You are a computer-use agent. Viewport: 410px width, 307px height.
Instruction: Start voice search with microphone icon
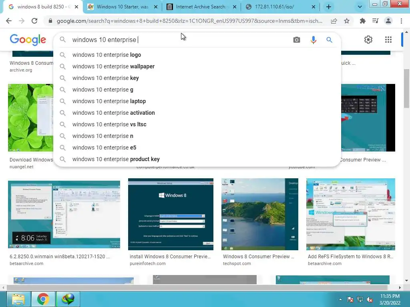tap(313, 40)
